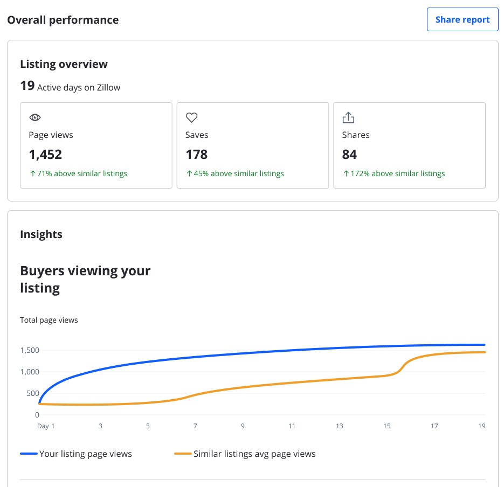The height and width of the screenshot is (487, 504).
Task: Click the eye icon above Page views
Action: tap(35, 117)
